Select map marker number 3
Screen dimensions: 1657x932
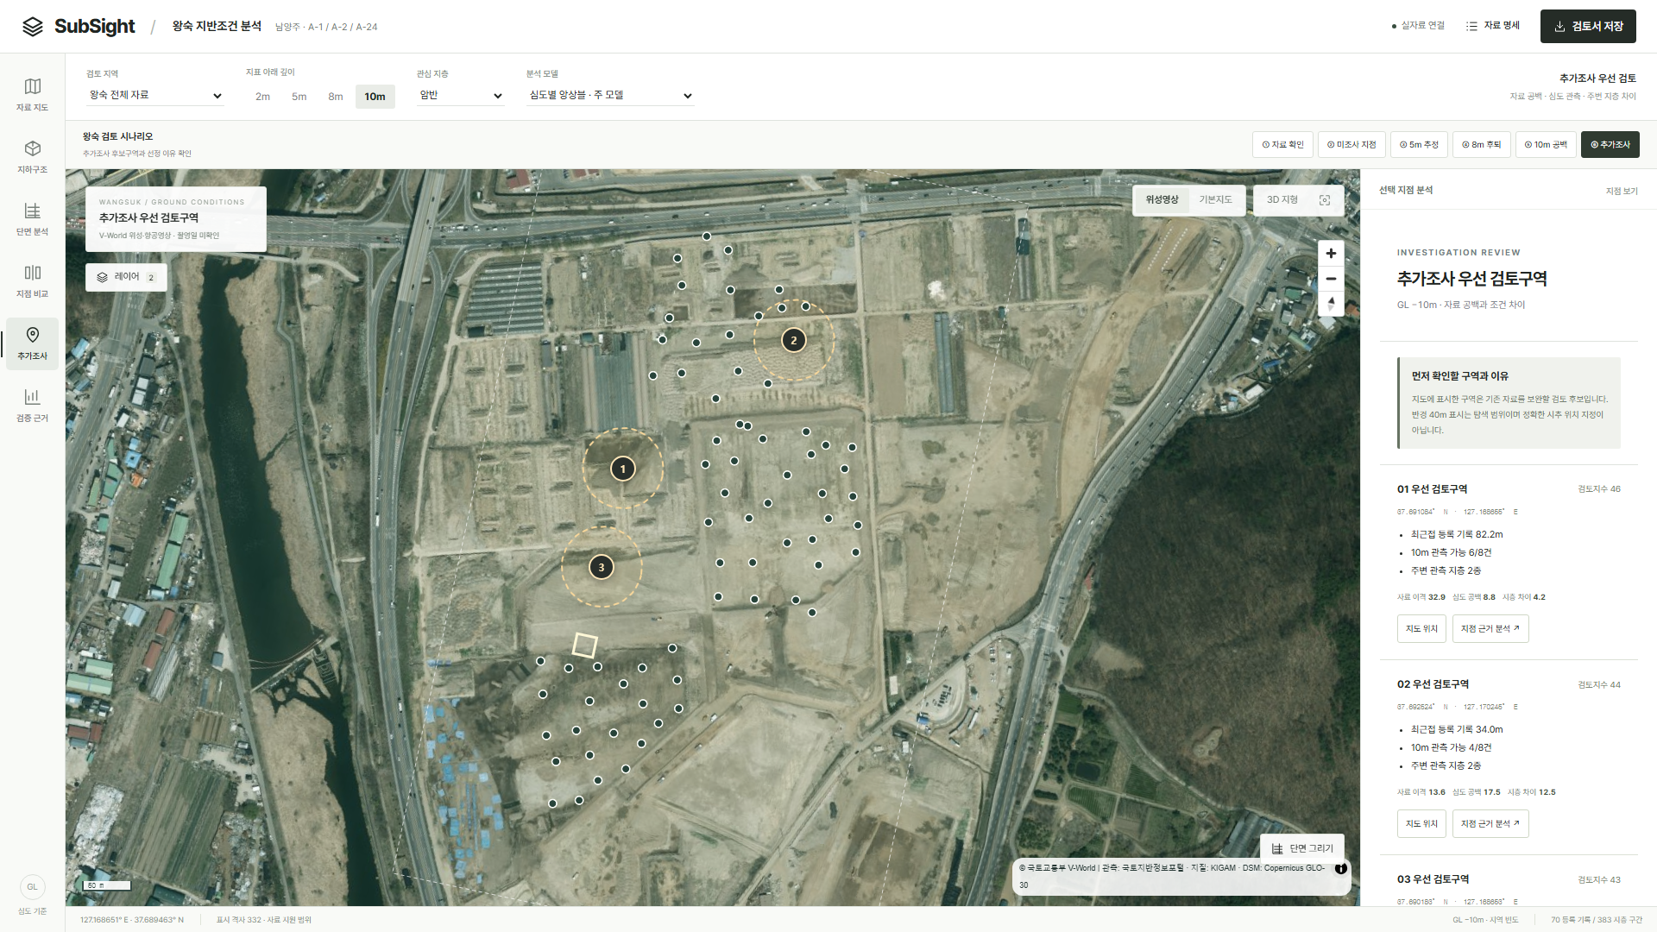pos(602,567)
